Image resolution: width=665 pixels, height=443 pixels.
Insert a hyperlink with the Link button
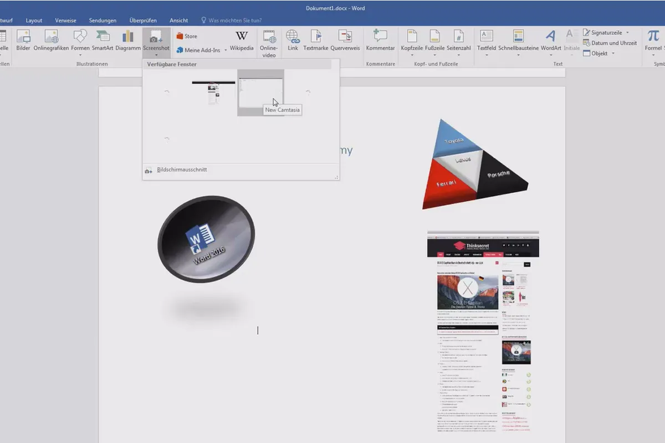(293, 40)
